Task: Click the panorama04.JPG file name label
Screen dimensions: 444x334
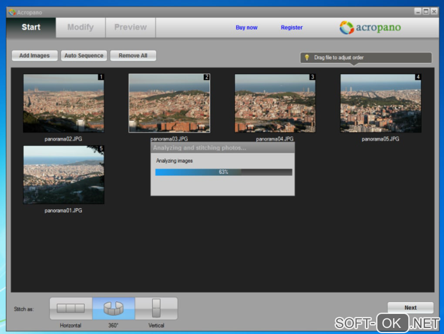Action: [275, 139]
